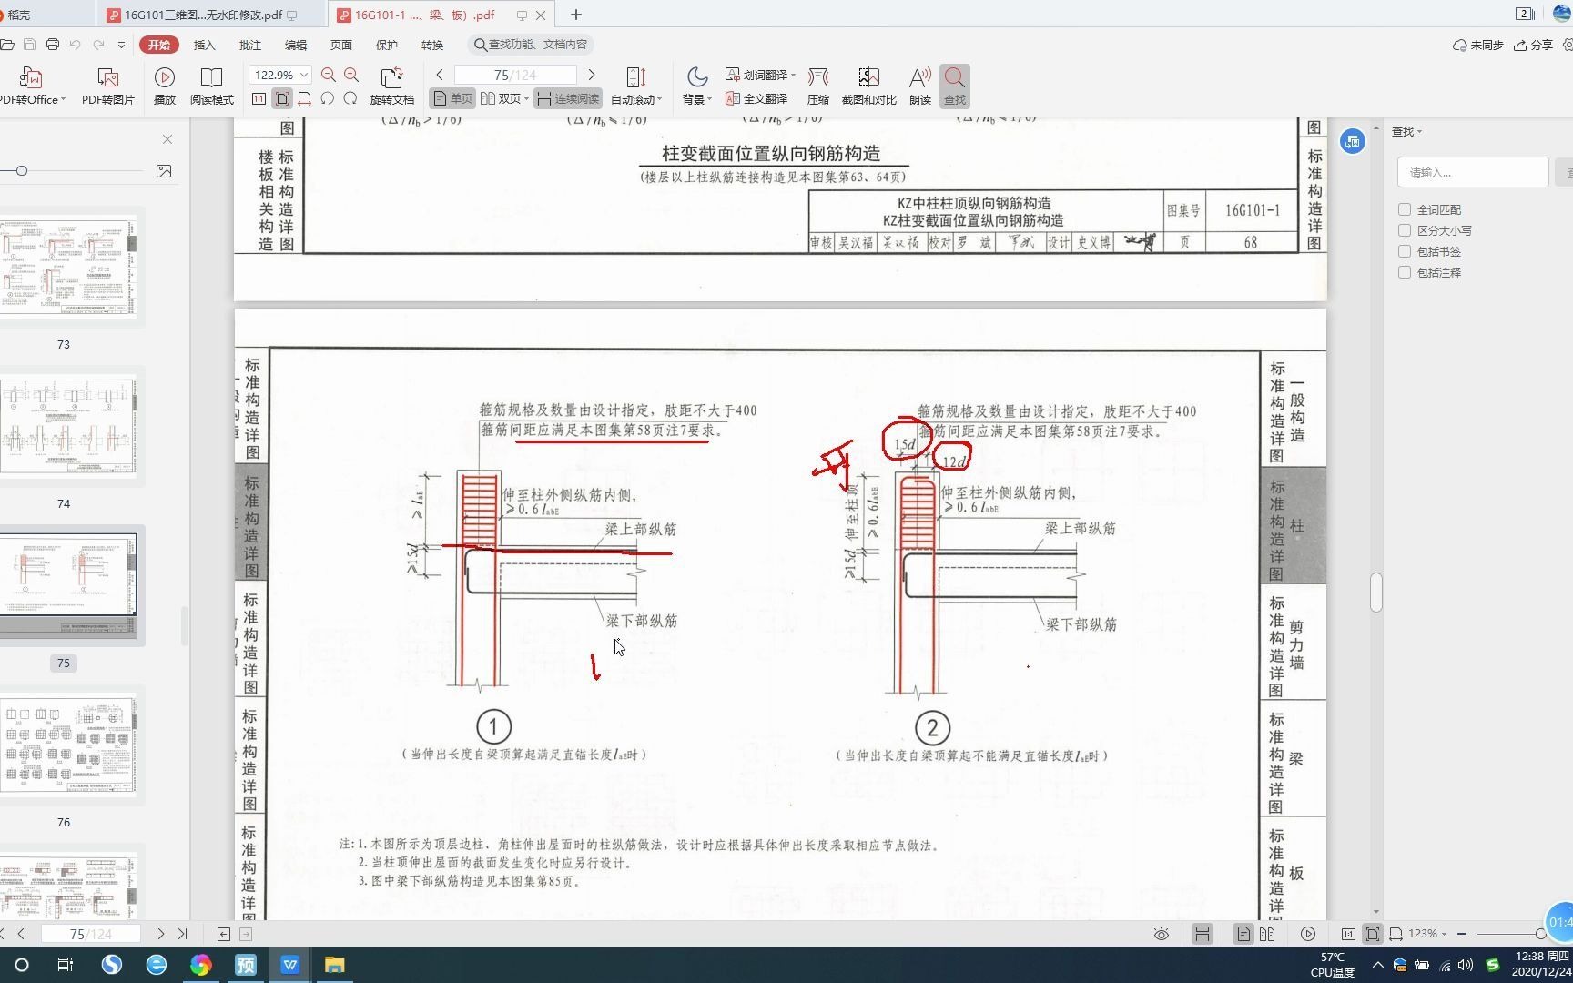
Task: Toggle double page icon in status bar
Action: [1267, 934]
